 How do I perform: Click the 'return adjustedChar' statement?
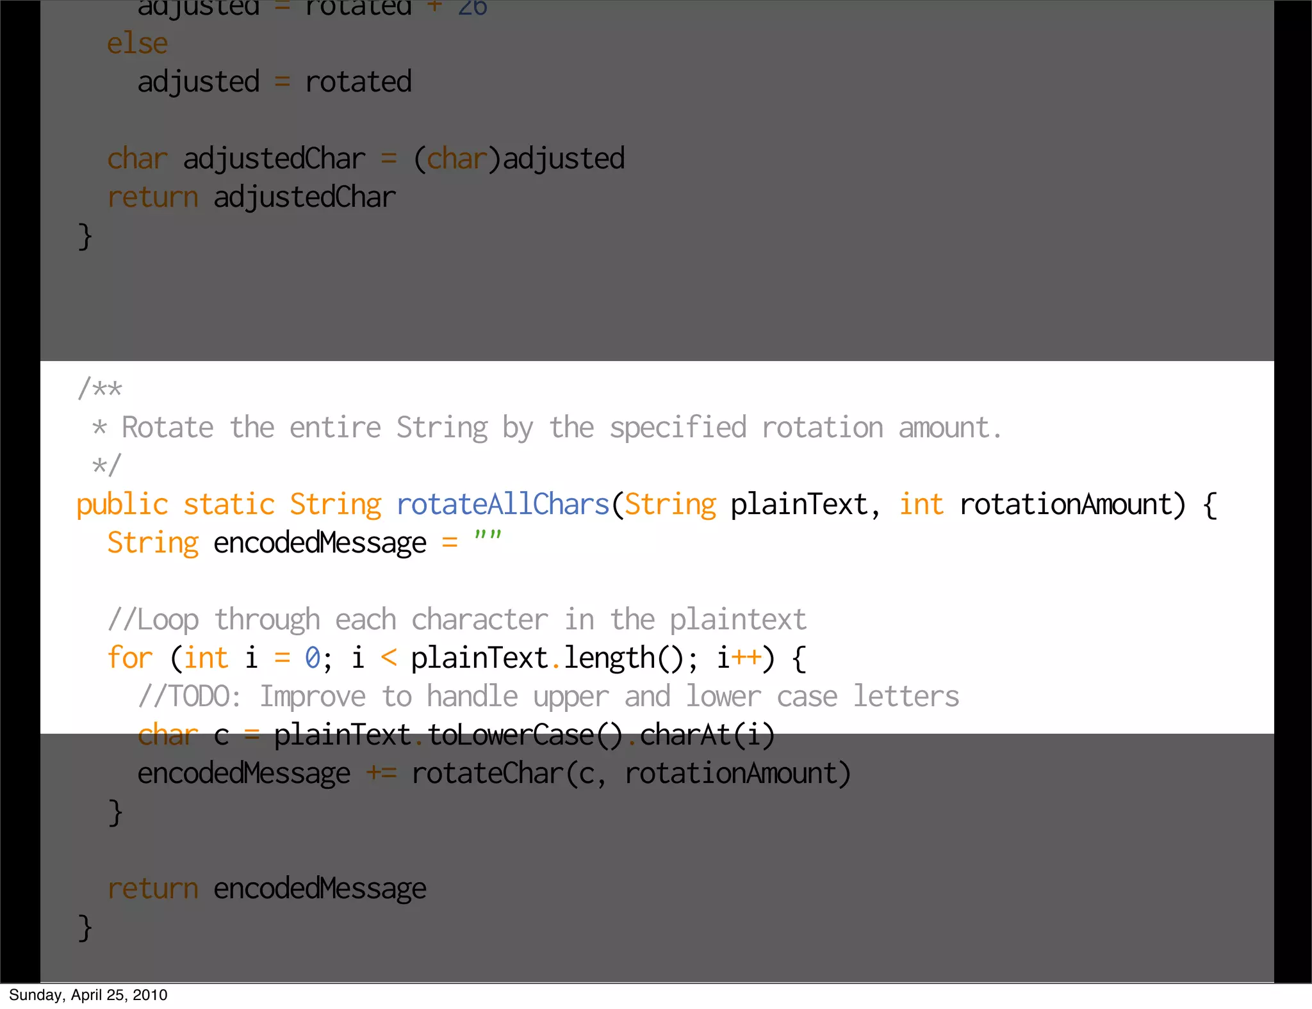point(252,197)
